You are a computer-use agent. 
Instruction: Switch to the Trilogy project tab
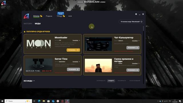[59, 16]
